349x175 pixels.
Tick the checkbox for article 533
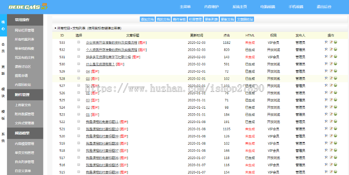pos(79,42)
